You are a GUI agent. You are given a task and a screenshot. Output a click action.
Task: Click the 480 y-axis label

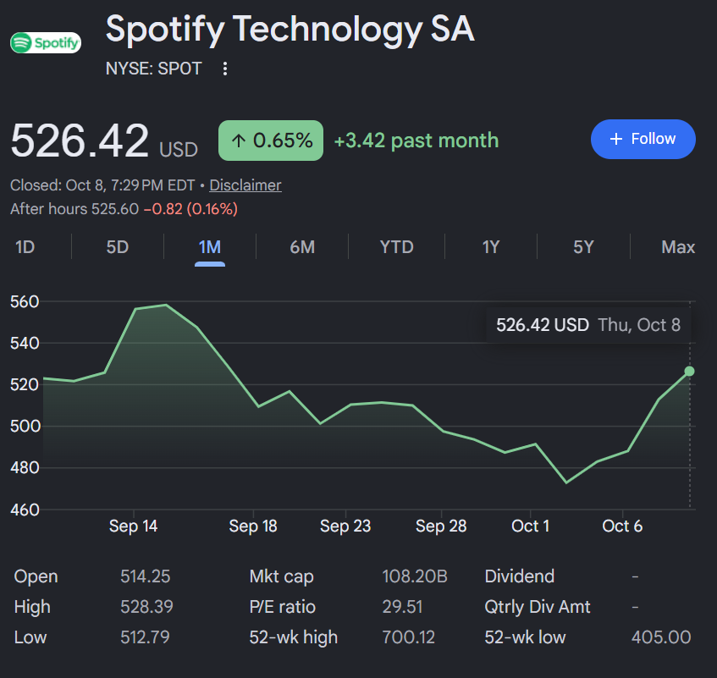[x=25, y=468]
